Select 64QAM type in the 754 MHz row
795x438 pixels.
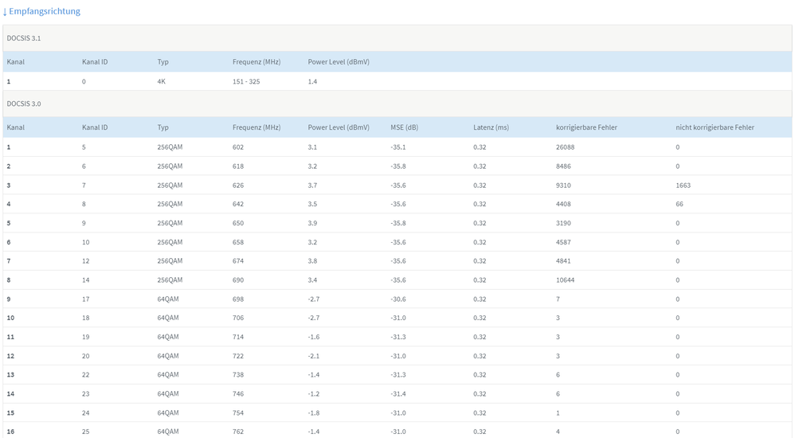pyautogui.click(x=168, y=413)
